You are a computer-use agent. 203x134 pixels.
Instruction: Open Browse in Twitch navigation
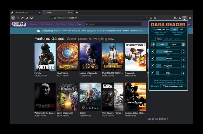(34, 24)
